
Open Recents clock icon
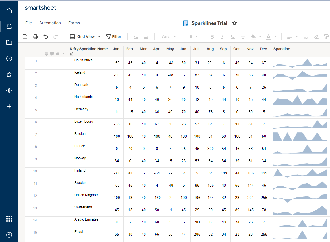pos(9,59)
